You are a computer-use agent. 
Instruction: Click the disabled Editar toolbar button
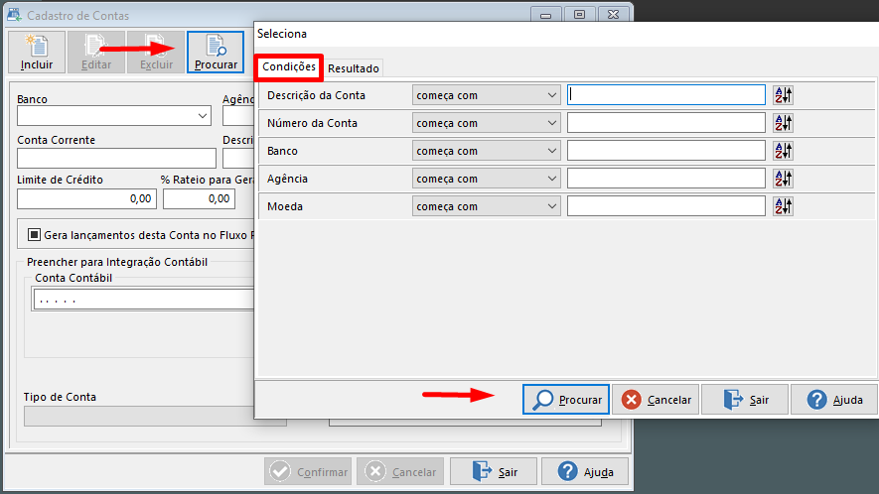[96, 53]
